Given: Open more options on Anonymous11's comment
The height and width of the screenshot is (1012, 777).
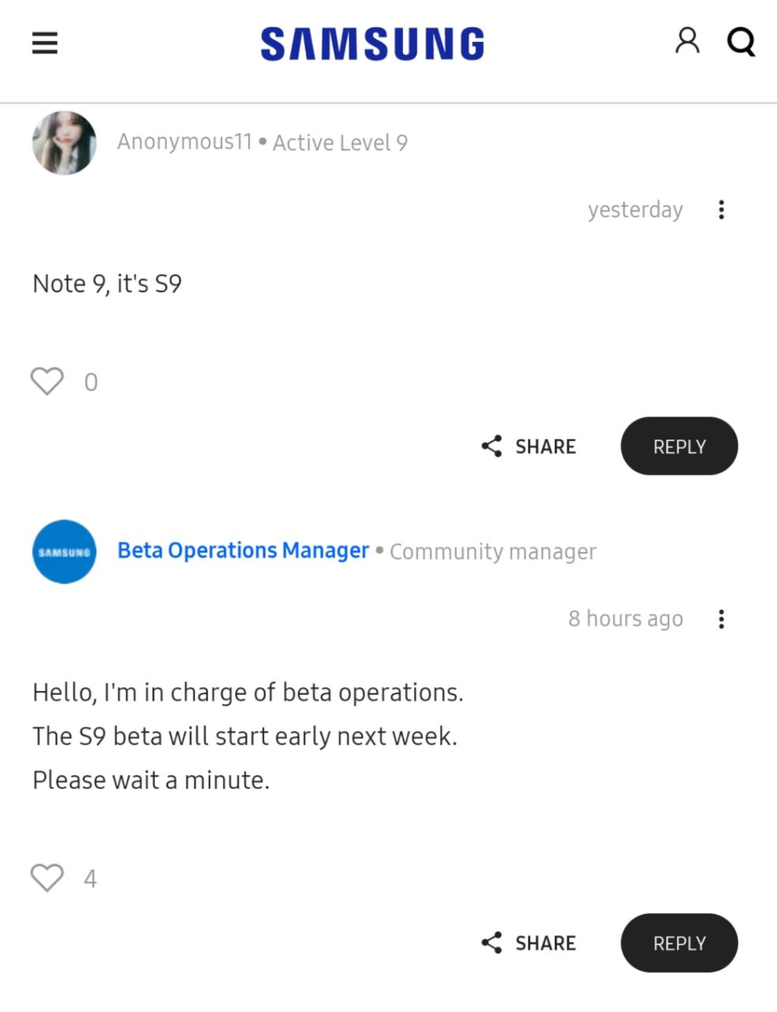Looking at the screenshot, I should pos(721,210).
